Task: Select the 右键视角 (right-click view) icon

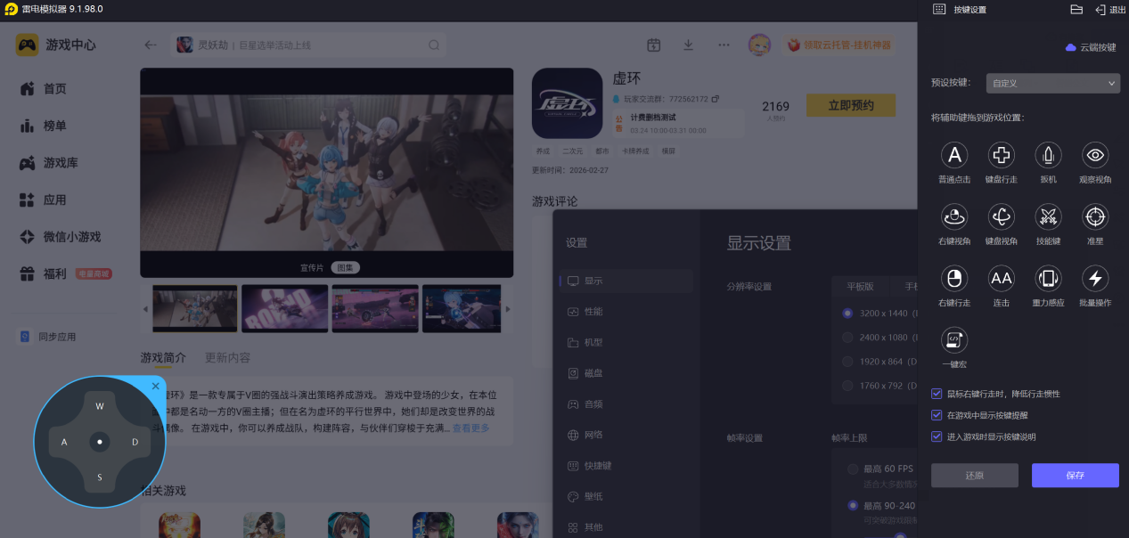Action: click(954, 216)
